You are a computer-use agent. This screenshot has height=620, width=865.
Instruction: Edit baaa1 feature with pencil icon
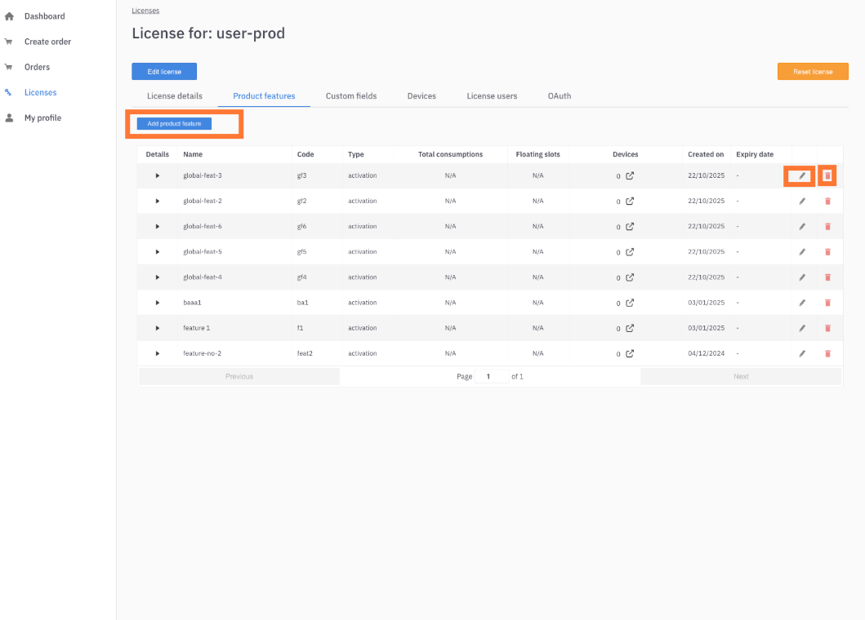801,303
